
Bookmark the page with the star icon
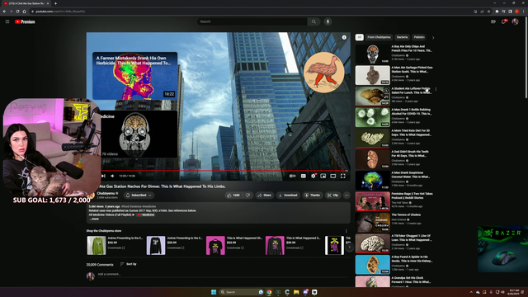pyautogui.click(x=488, y=11)
